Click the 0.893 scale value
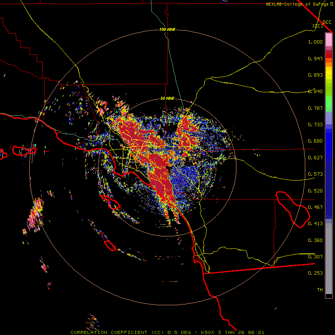The image size is (335, 335). click(x=315, y=75)
